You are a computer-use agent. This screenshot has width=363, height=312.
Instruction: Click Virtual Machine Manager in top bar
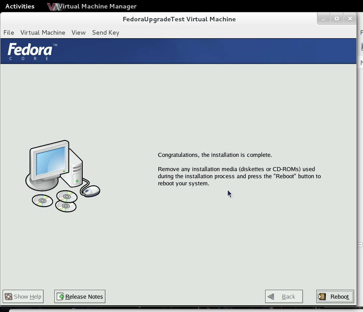pyautogui.click(x=92, y=6)
